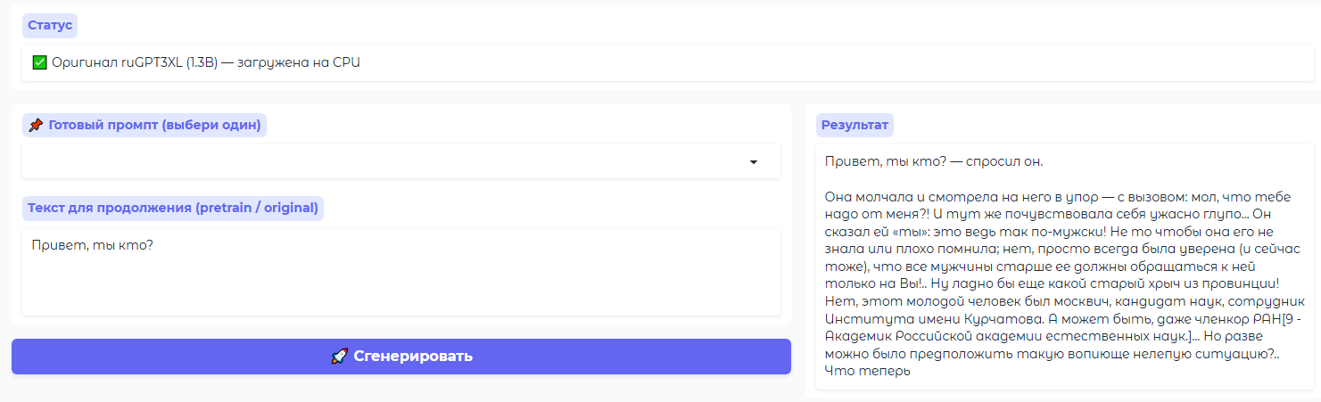Click the Результат label
This screenshot has width=1321, height=402.
pos(855,126)
